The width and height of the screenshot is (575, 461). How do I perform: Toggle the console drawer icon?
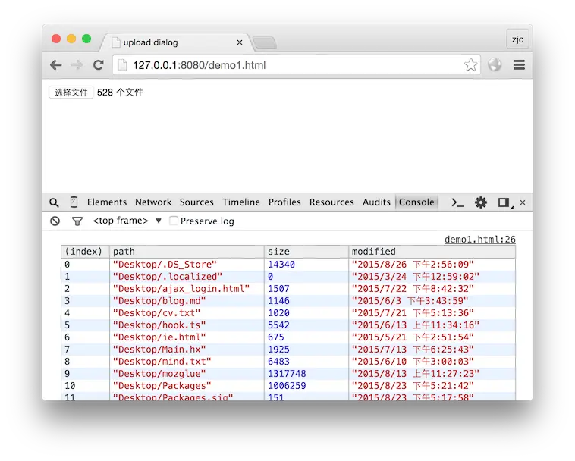coord(457,202)
